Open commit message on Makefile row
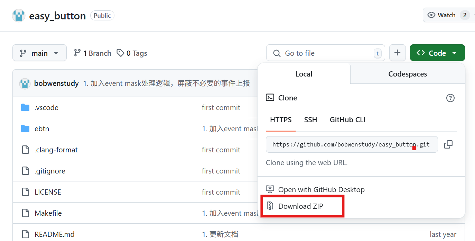 click(230, 213)
